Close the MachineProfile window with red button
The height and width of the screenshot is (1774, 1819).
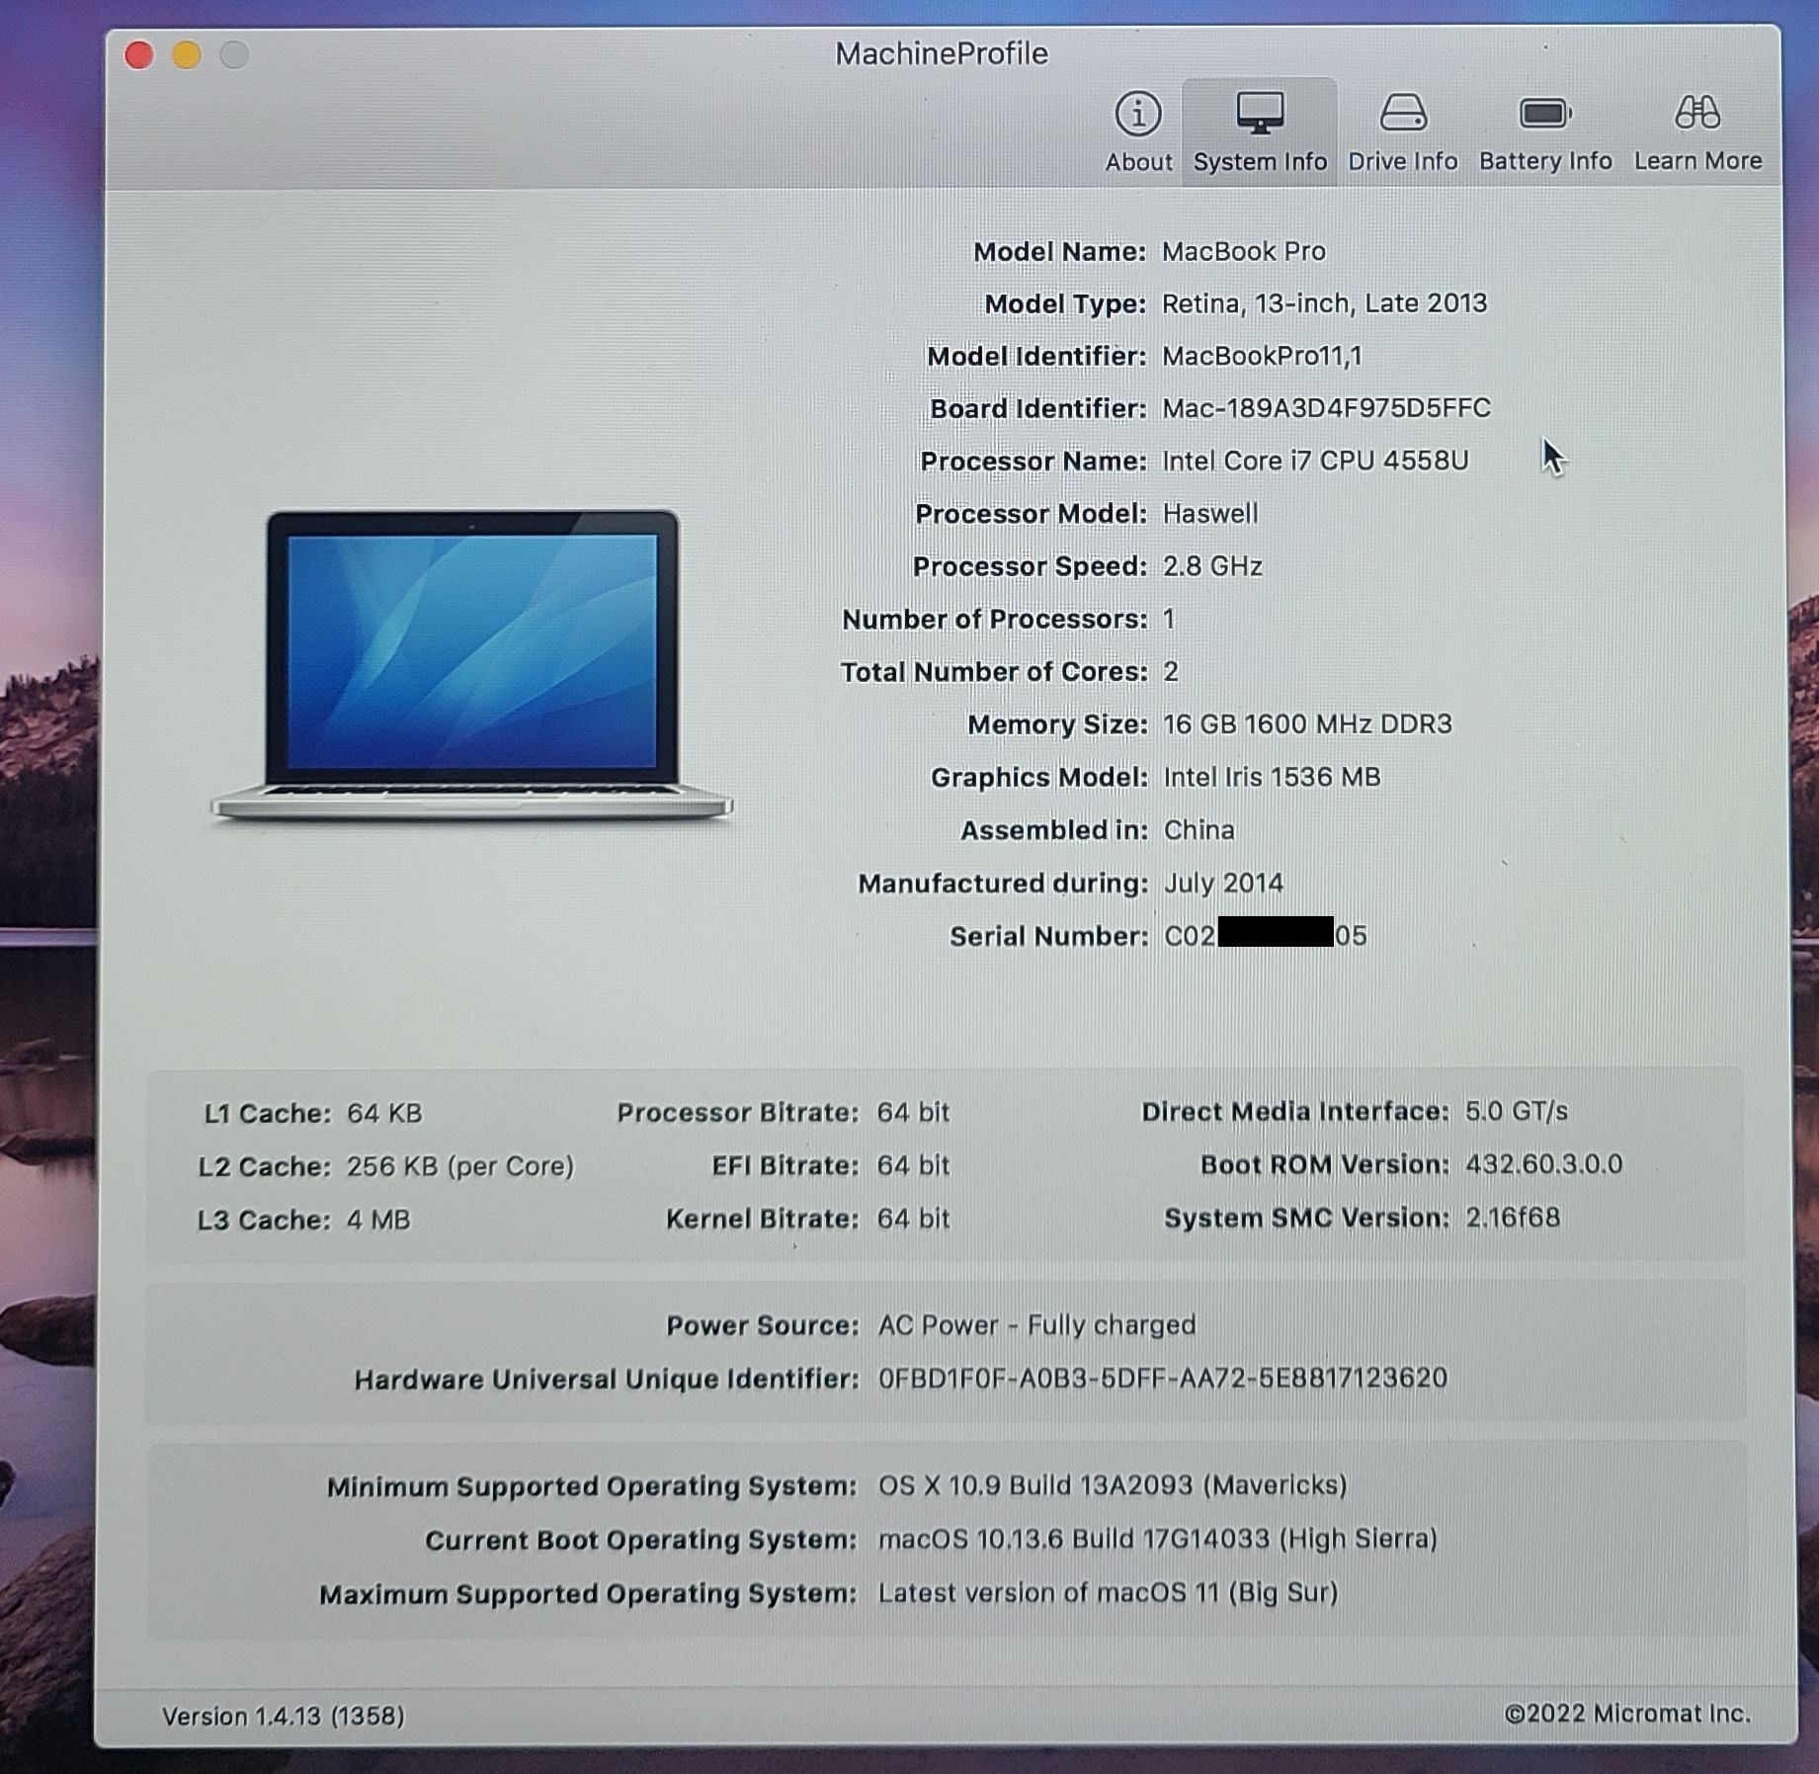coord(139,55)
